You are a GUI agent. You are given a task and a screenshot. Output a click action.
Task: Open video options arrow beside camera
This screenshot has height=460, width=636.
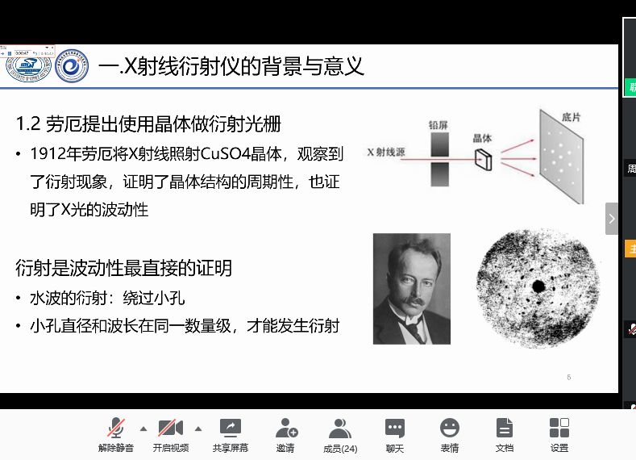(x=197, y=429)
